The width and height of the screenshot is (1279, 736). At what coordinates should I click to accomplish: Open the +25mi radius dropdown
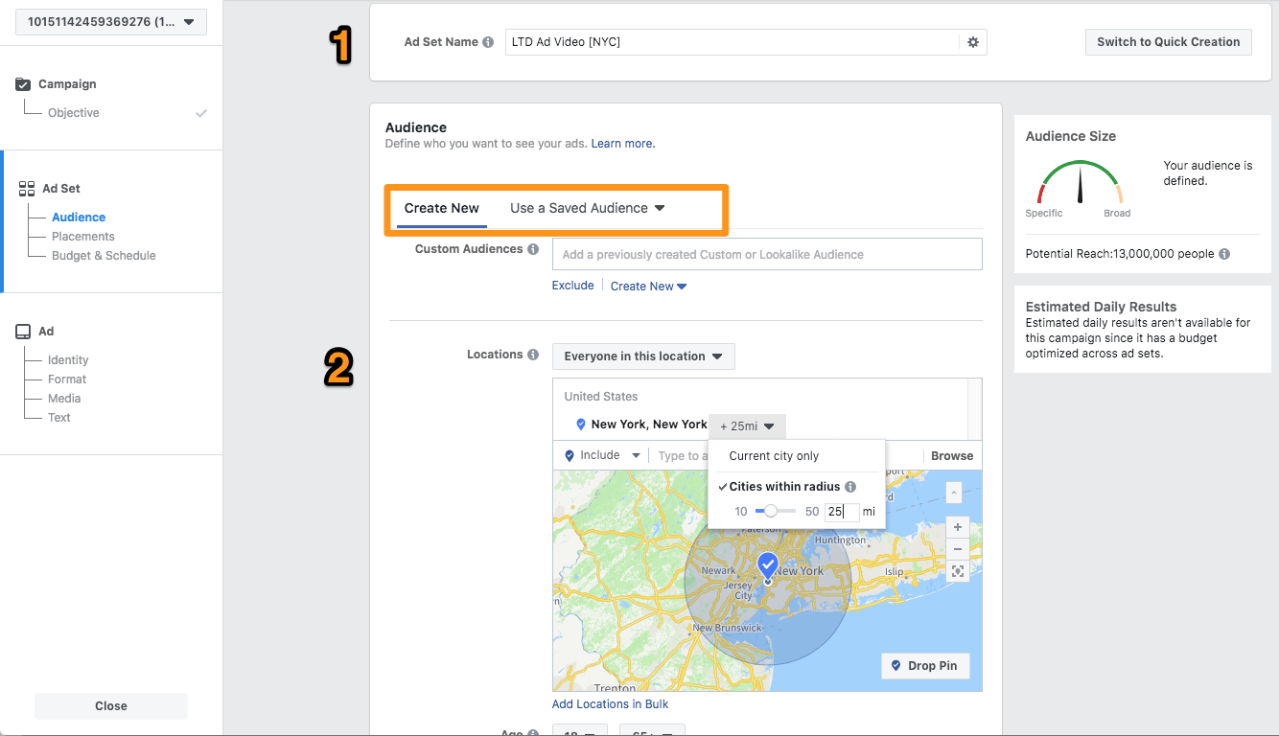click(x=747, y=425)
